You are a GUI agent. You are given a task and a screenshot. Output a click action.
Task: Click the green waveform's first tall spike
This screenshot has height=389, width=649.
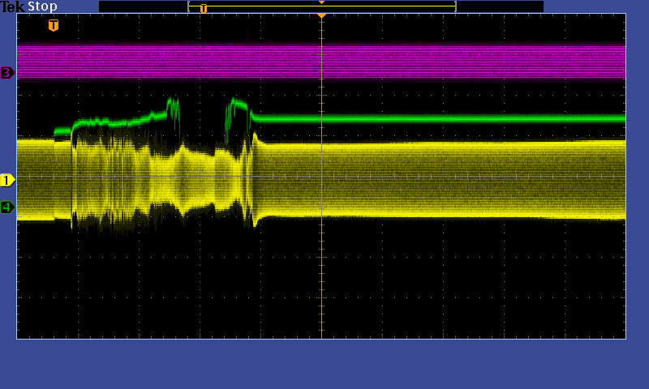[172, 105]
